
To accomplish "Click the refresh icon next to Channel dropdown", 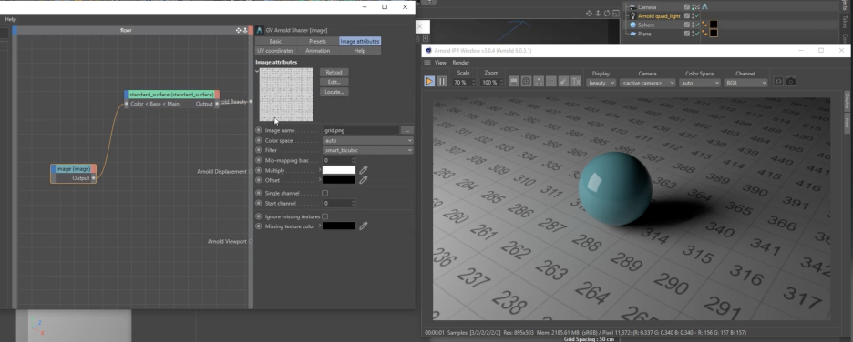I will (x=778, y=82).
